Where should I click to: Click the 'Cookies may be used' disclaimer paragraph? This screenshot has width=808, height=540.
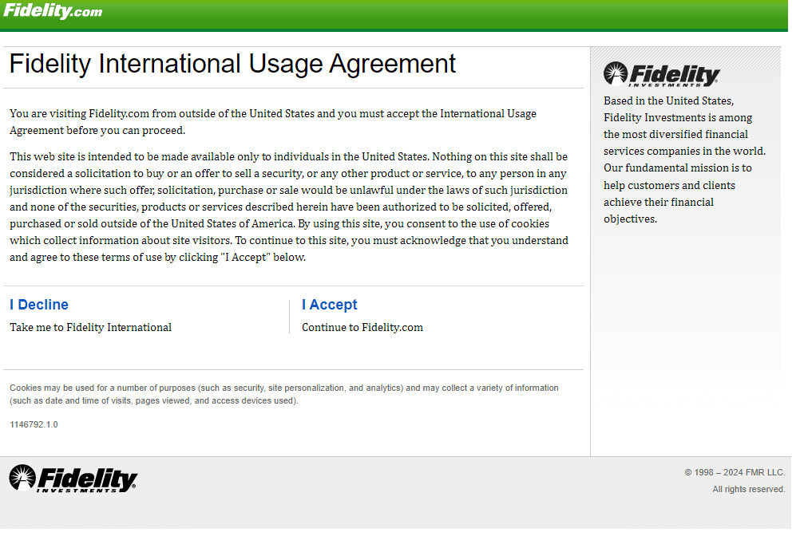click(x=284, y=394)
